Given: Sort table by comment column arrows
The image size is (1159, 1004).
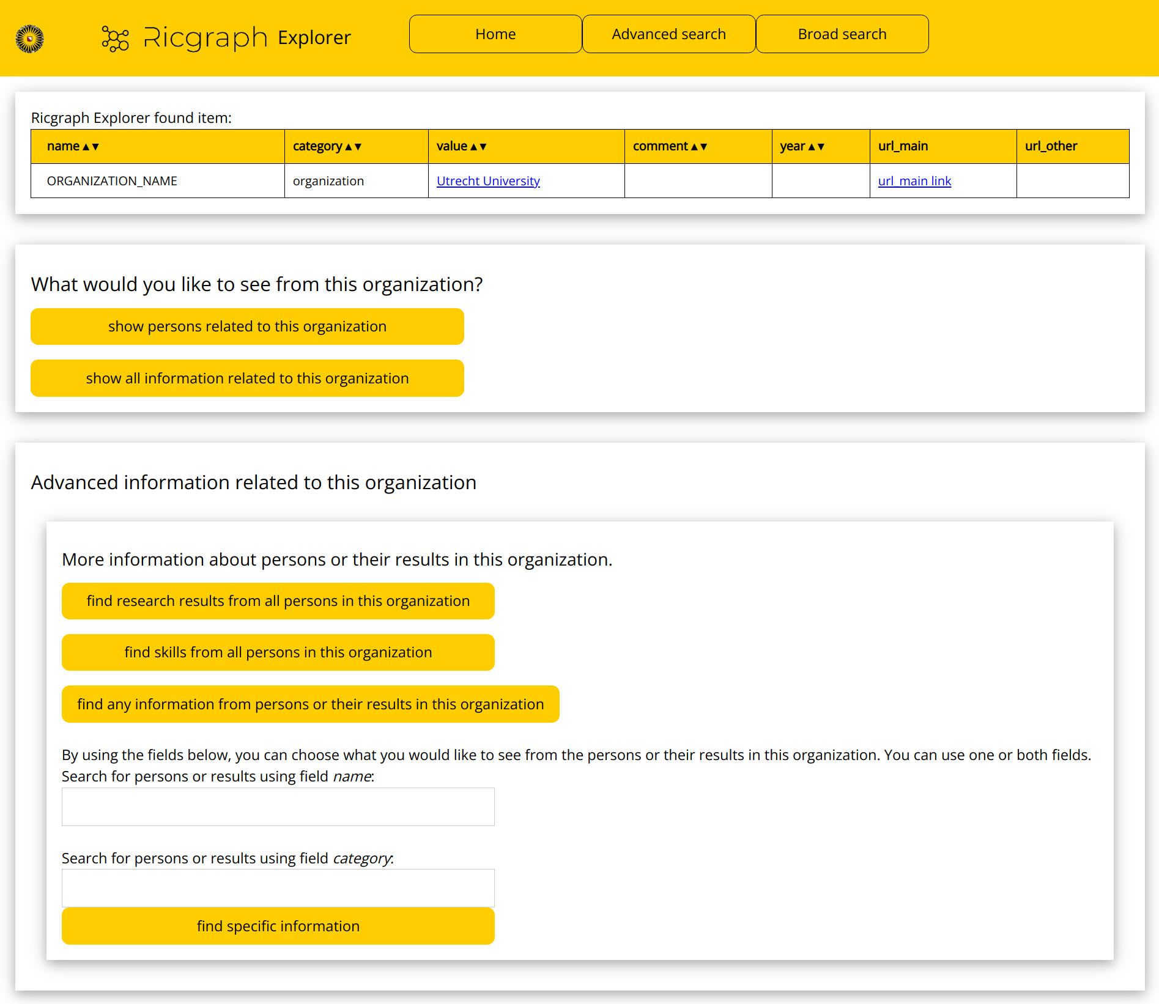Looking at the screenshot, I should tap(699, 147).
